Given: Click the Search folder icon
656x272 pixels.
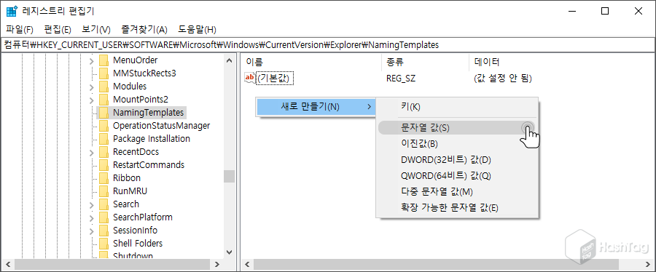Looking at the screenshot, I should pos(104,204).
